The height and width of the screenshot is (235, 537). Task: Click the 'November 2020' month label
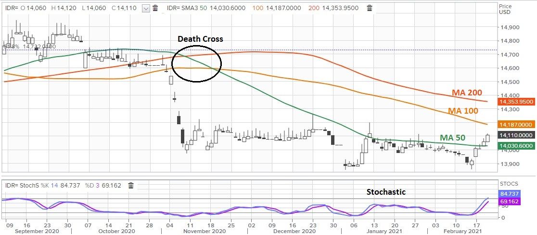point(205,231)
